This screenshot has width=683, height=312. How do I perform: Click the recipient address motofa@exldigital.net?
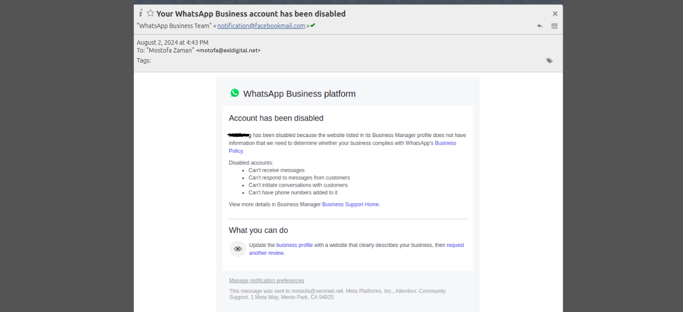point(228,50)
